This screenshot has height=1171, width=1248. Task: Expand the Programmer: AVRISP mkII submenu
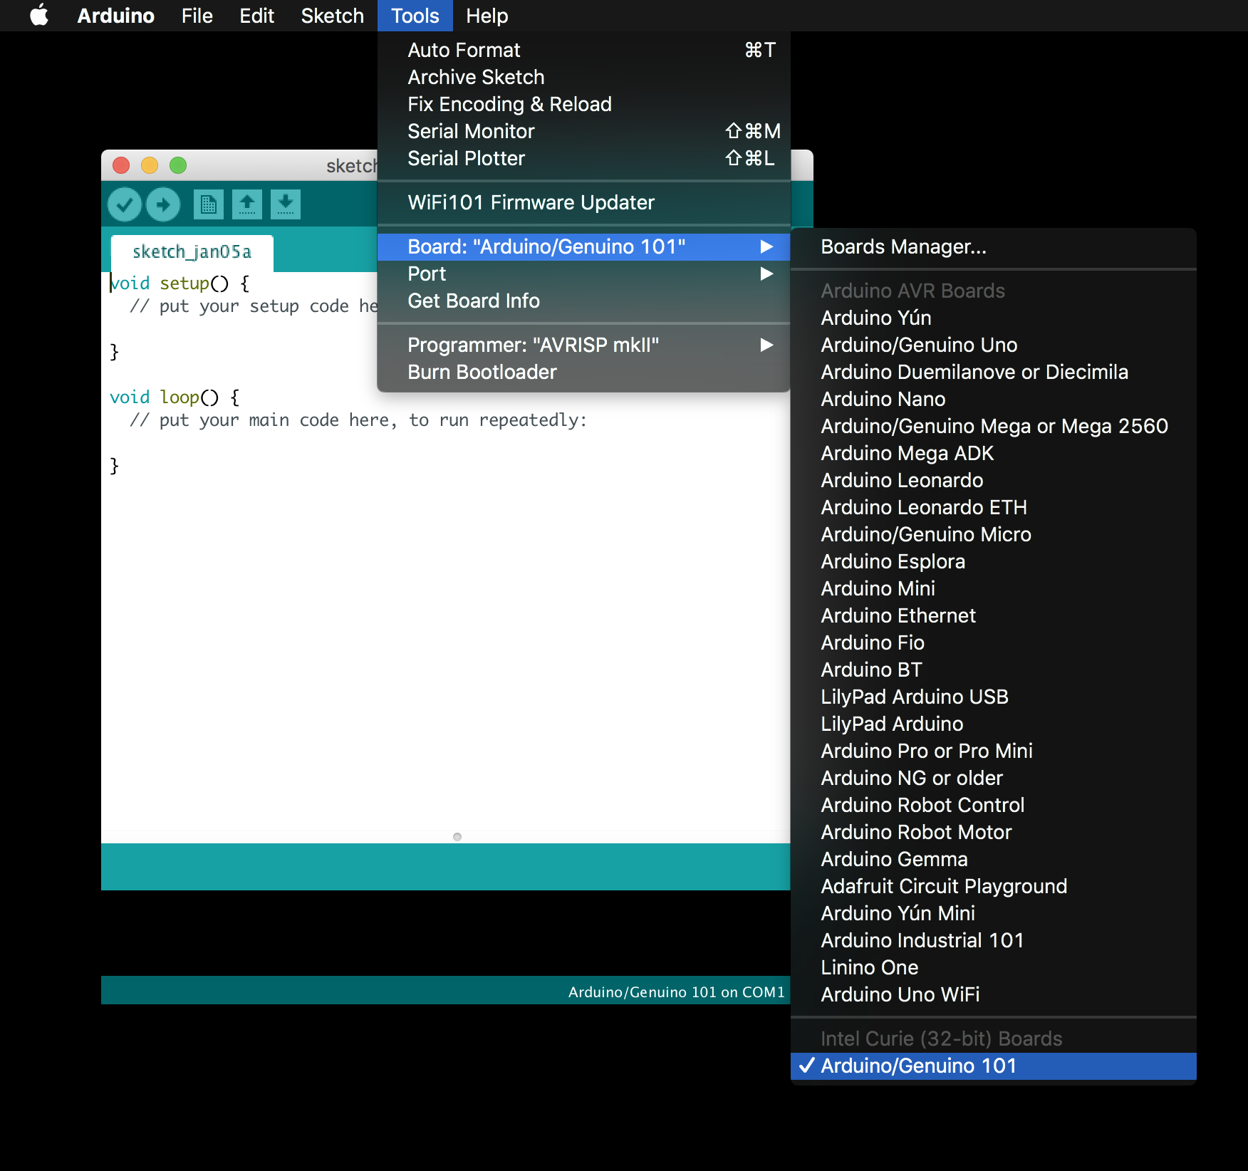583,345
